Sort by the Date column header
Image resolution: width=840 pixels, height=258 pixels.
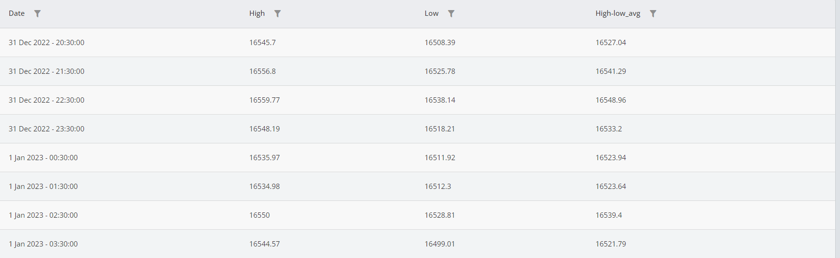[17, 13]
